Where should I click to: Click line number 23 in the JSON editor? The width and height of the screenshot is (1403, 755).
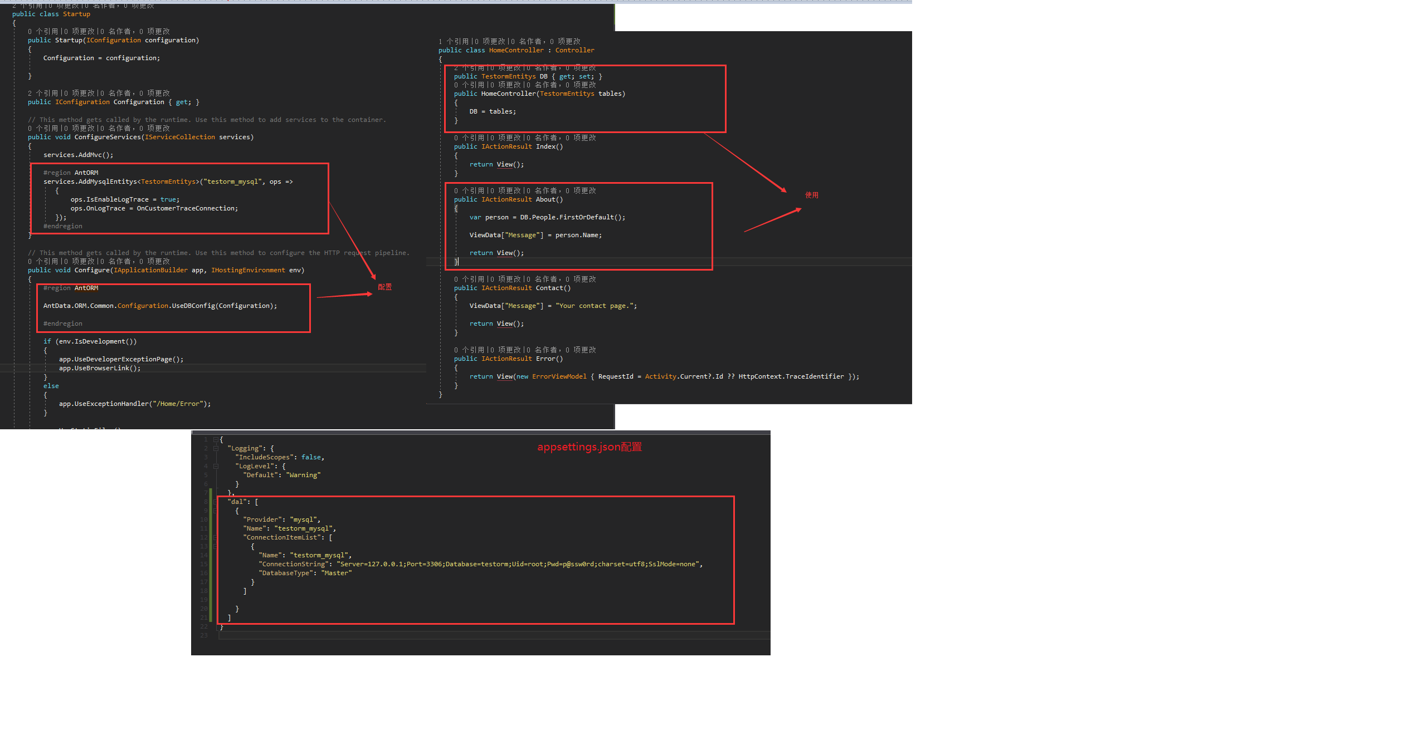pos(204,635)
